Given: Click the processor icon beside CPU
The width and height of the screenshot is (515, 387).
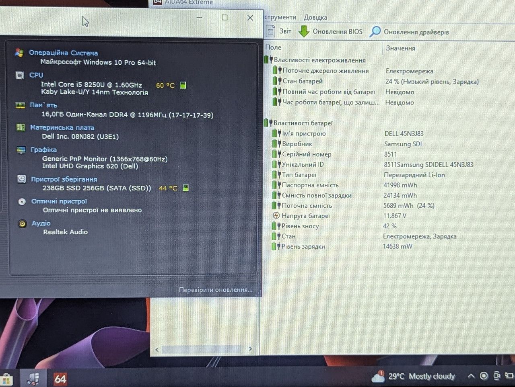Looking at the screenshot, I should coord(19,75).
